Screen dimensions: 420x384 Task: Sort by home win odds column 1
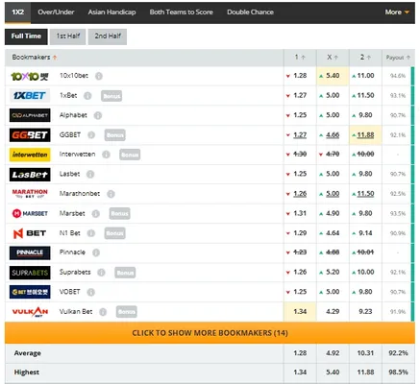click(300, 58)
